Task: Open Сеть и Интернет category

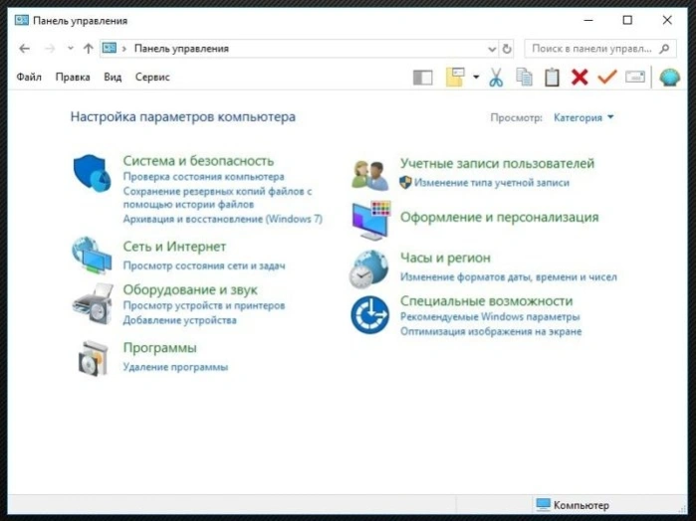Action: click(x=174, y=247)
